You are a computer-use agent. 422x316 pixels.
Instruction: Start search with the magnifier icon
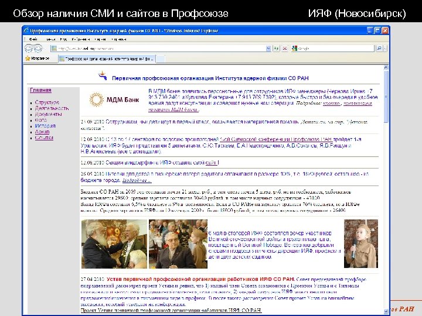(379, 49)
